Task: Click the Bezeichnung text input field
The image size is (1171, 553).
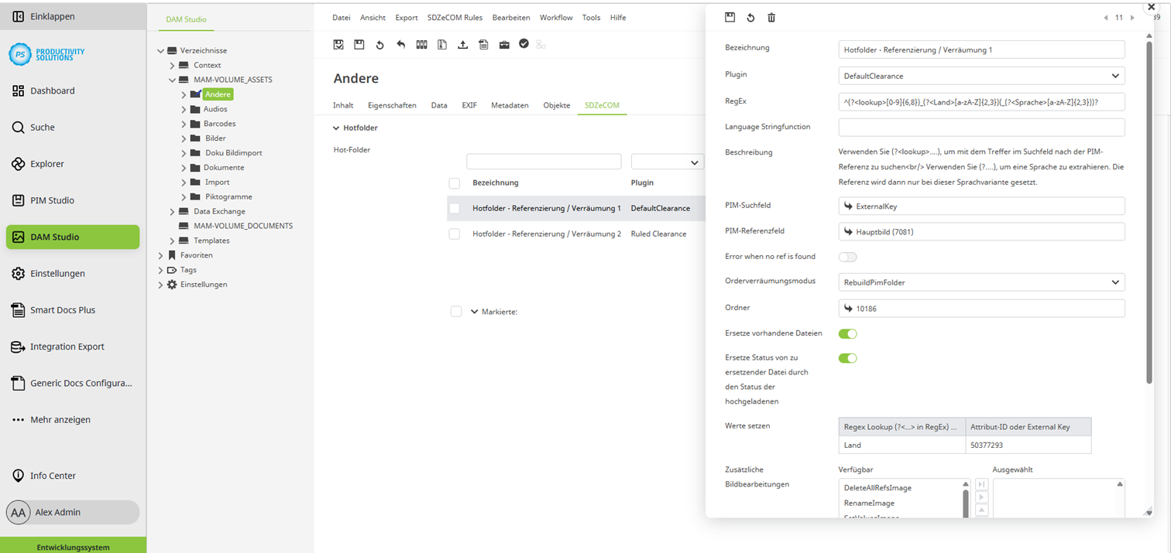Action: pyautogui.click(x=980, y=49)
